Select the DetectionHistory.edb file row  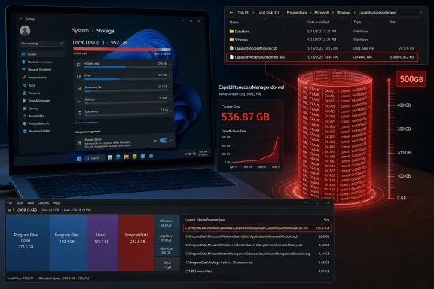tap(257, 245)
